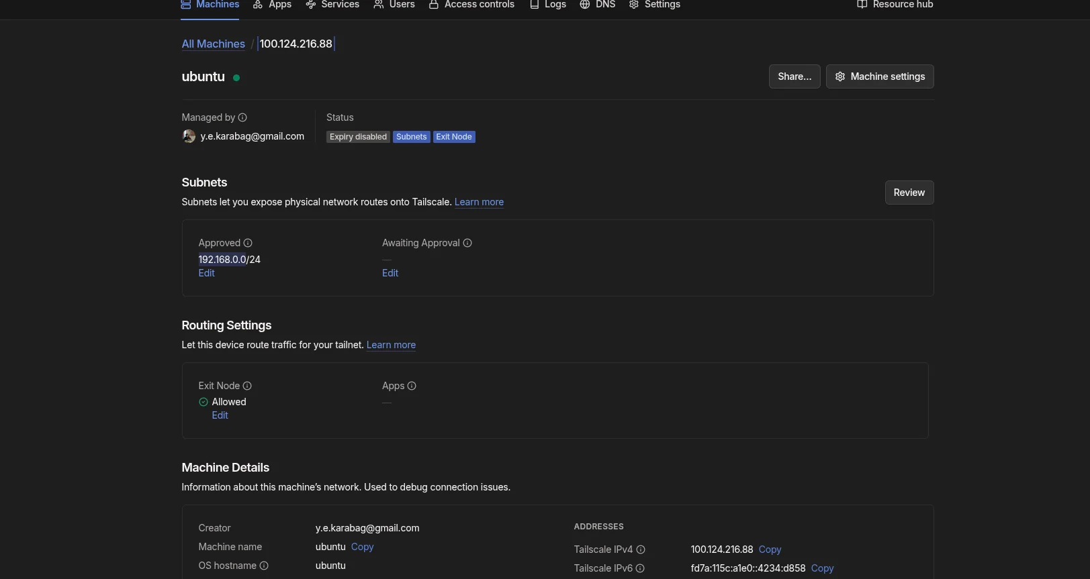The image size is (1090, 579).
Task: Click the Tailscale IPv6 info icon
Action: click(x=640, y=568)
